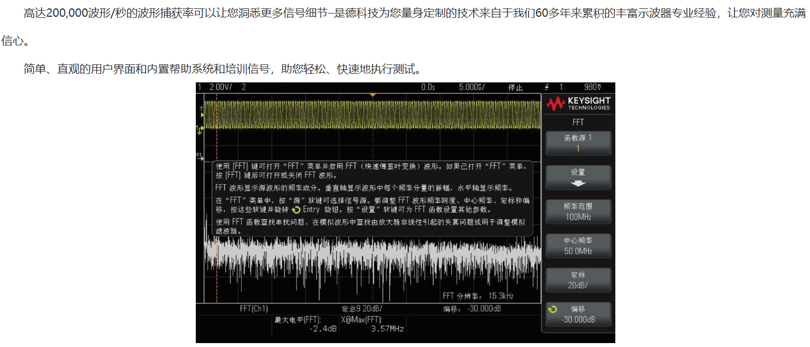Click the Keysight Technologies logo

pyautogui.click(x=578, y=104)
